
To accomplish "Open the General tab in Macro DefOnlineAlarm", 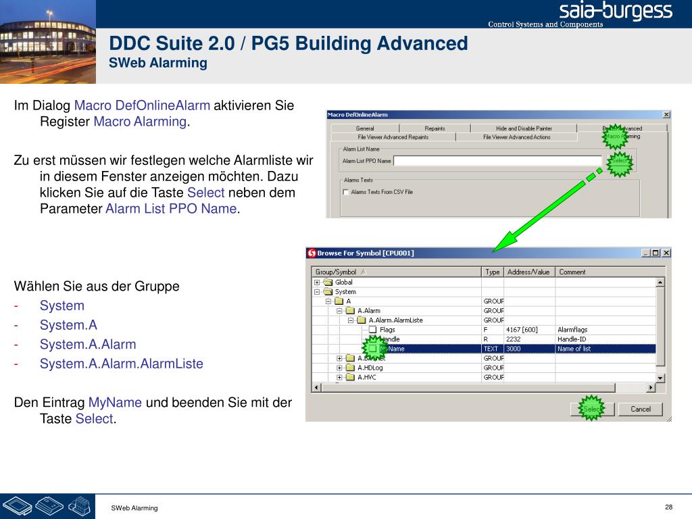I will pos(365,128).
